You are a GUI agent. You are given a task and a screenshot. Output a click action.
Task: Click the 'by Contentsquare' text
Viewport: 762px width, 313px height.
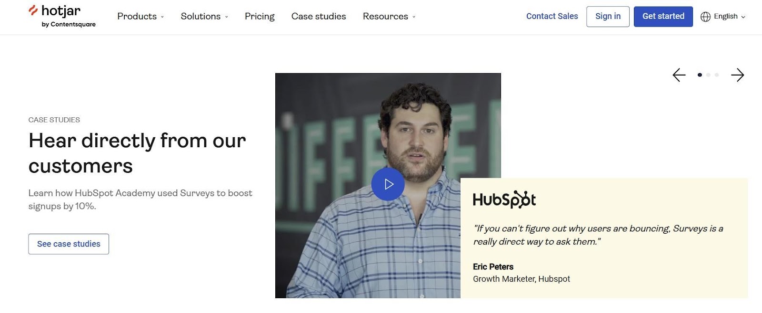point(69,24)
